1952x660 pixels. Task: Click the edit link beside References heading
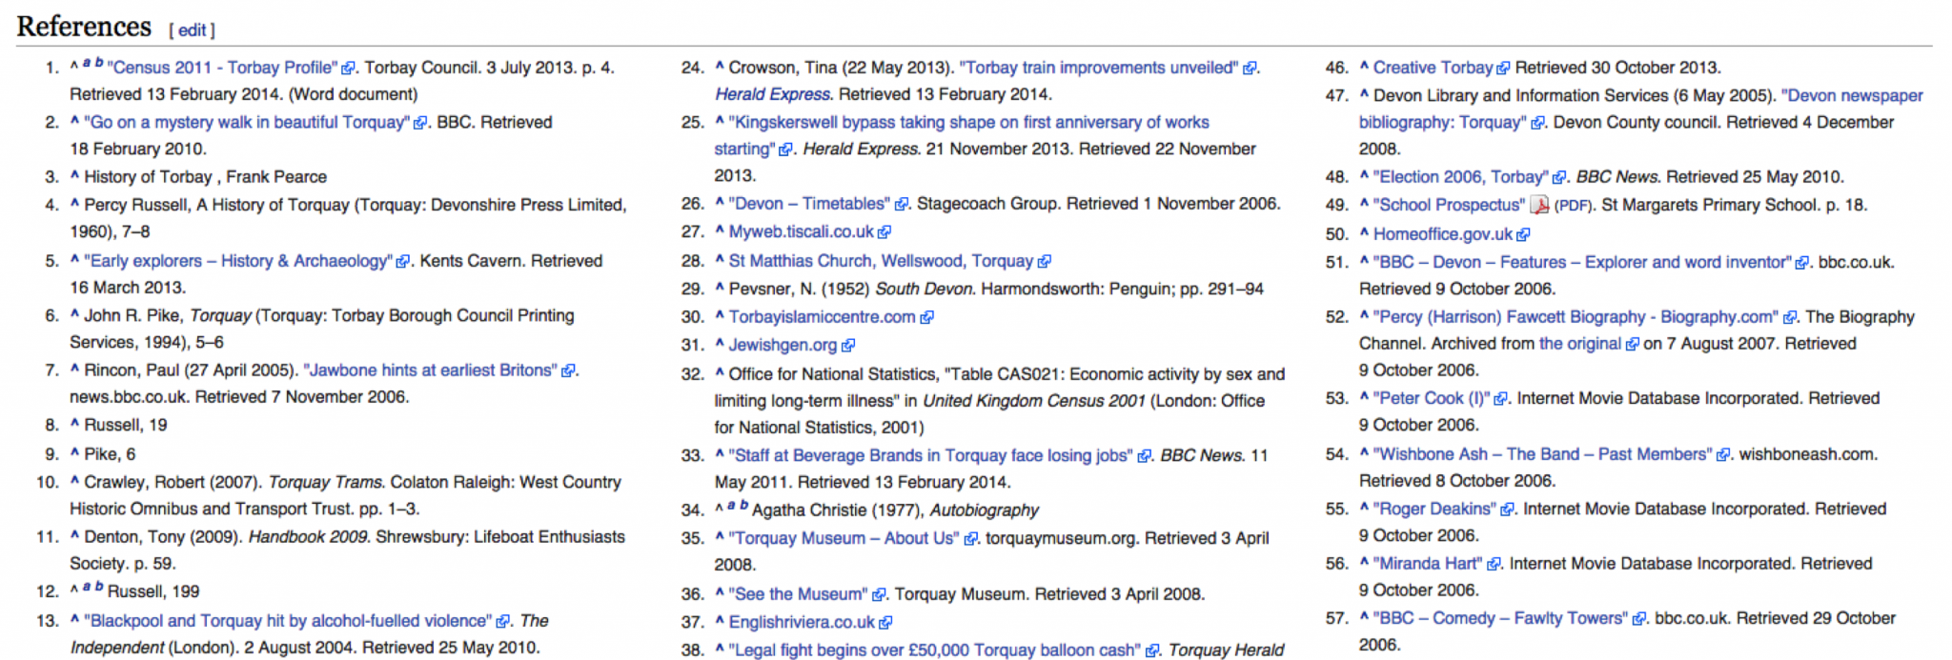click(x=192, y=30)
